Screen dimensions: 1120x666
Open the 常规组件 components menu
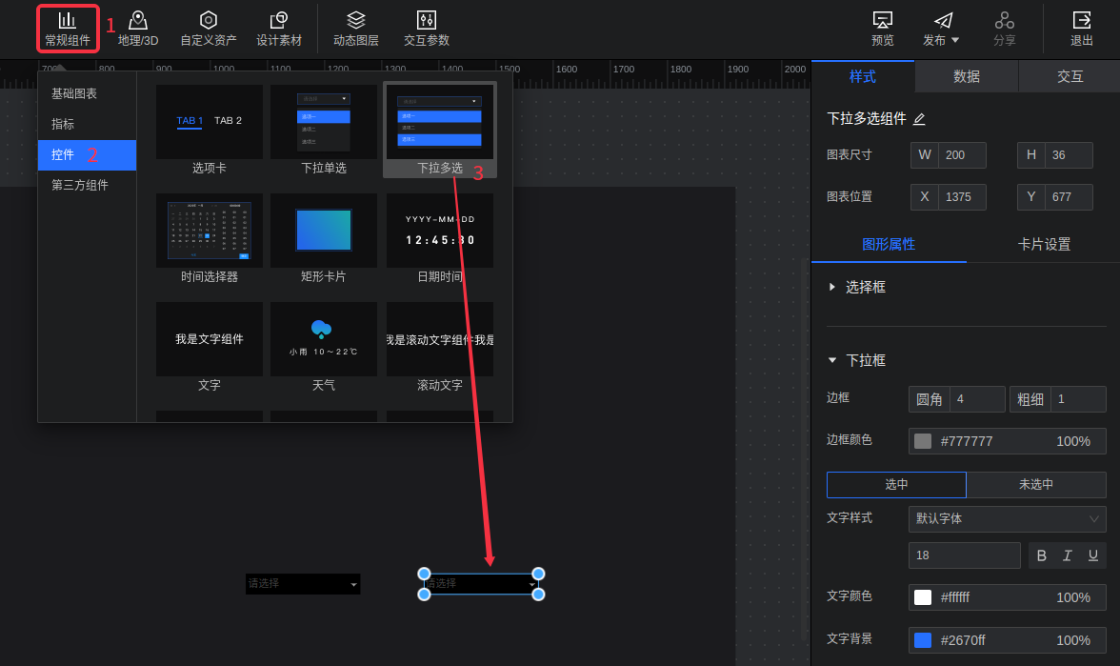click(68, 28)
